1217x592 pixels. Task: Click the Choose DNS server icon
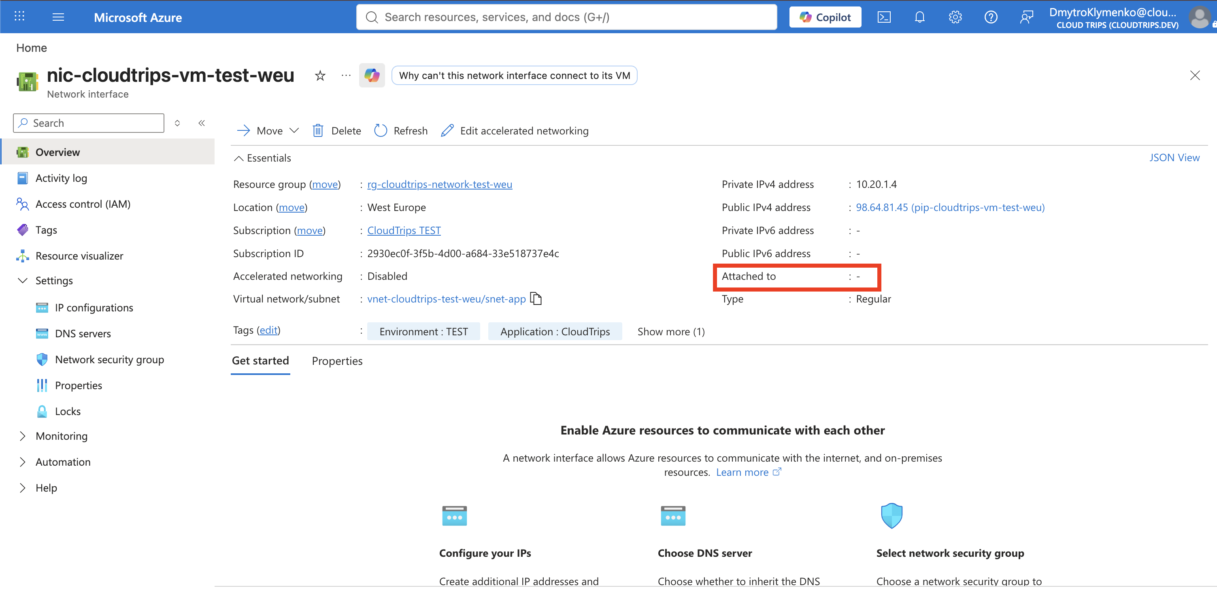point(673,515)
